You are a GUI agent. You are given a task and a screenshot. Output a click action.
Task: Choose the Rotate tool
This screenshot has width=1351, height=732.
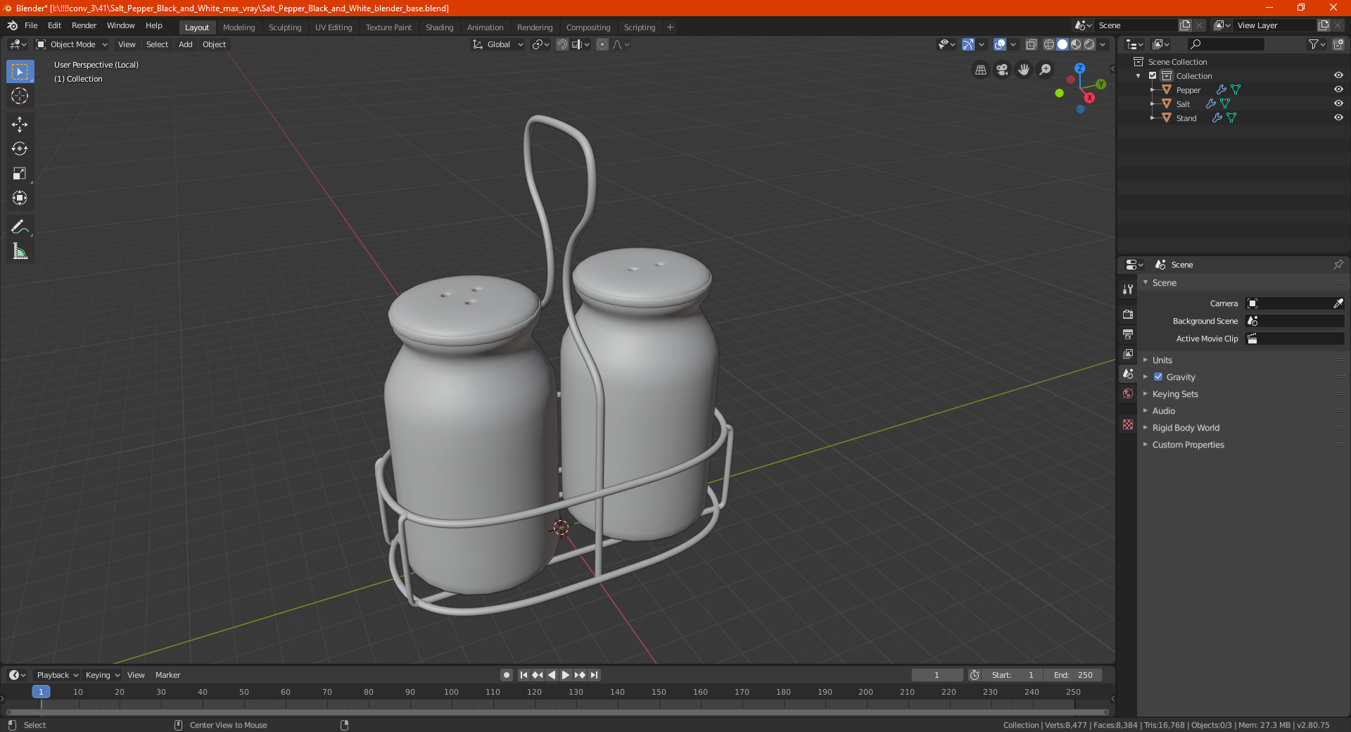point(20,149)
